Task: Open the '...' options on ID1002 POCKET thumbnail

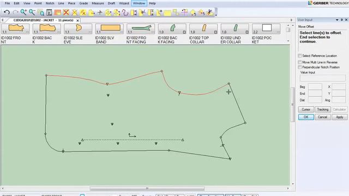Action: 278,32
